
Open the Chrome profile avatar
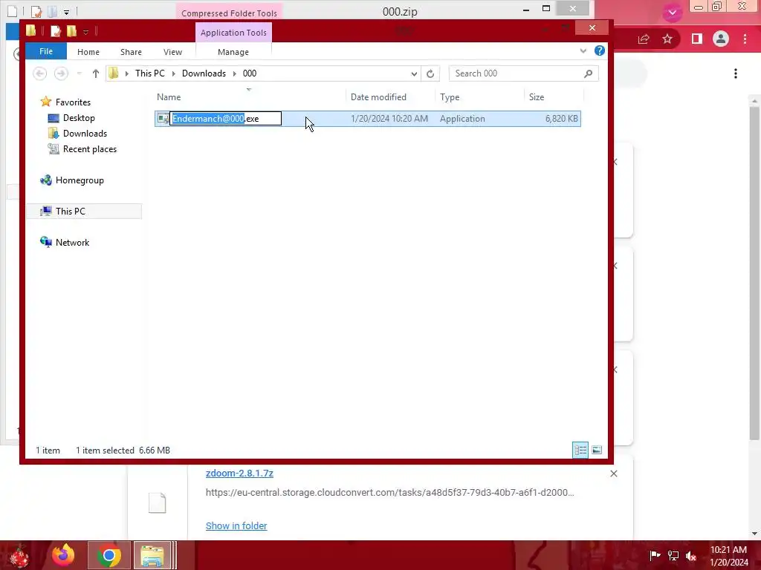tap(721, 39)
